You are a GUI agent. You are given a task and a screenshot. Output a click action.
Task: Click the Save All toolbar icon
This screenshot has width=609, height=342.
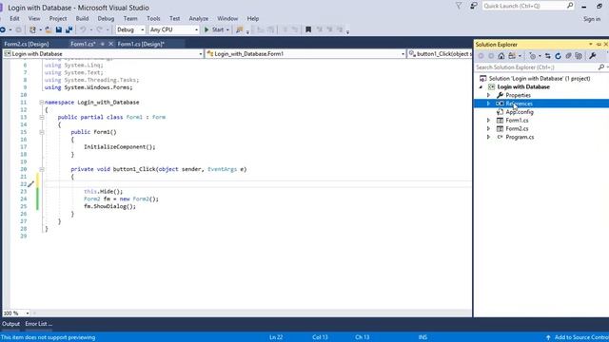click(69, 29)
